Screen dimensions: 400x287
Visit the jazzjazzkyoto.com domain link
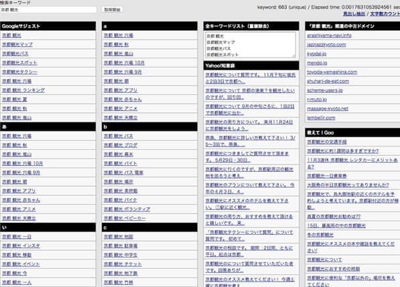click(x=326, y=45)
